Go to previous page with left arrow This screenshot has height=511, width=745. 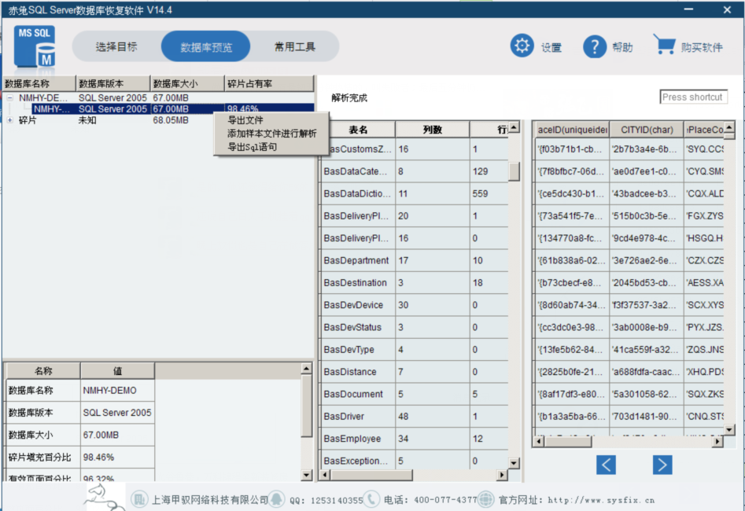click(606, 465)
